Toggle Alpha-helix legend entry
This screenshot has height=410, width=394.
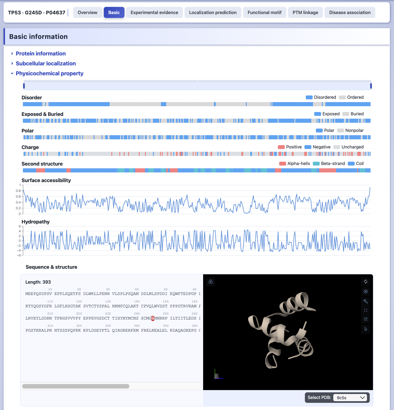[295, 164]
